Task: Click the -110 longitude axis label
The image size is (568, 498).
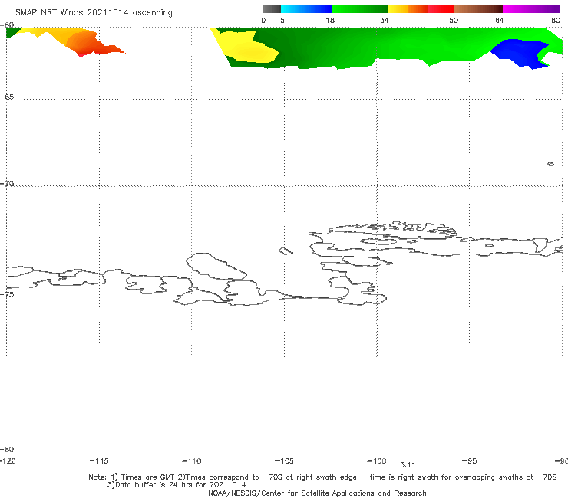Action: [x=192, y=461]
